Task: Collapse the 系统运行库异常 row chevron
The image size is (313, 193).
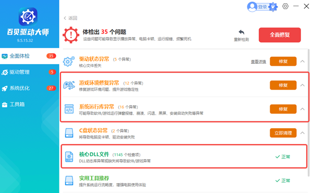Action: click(x=303, y=109)
